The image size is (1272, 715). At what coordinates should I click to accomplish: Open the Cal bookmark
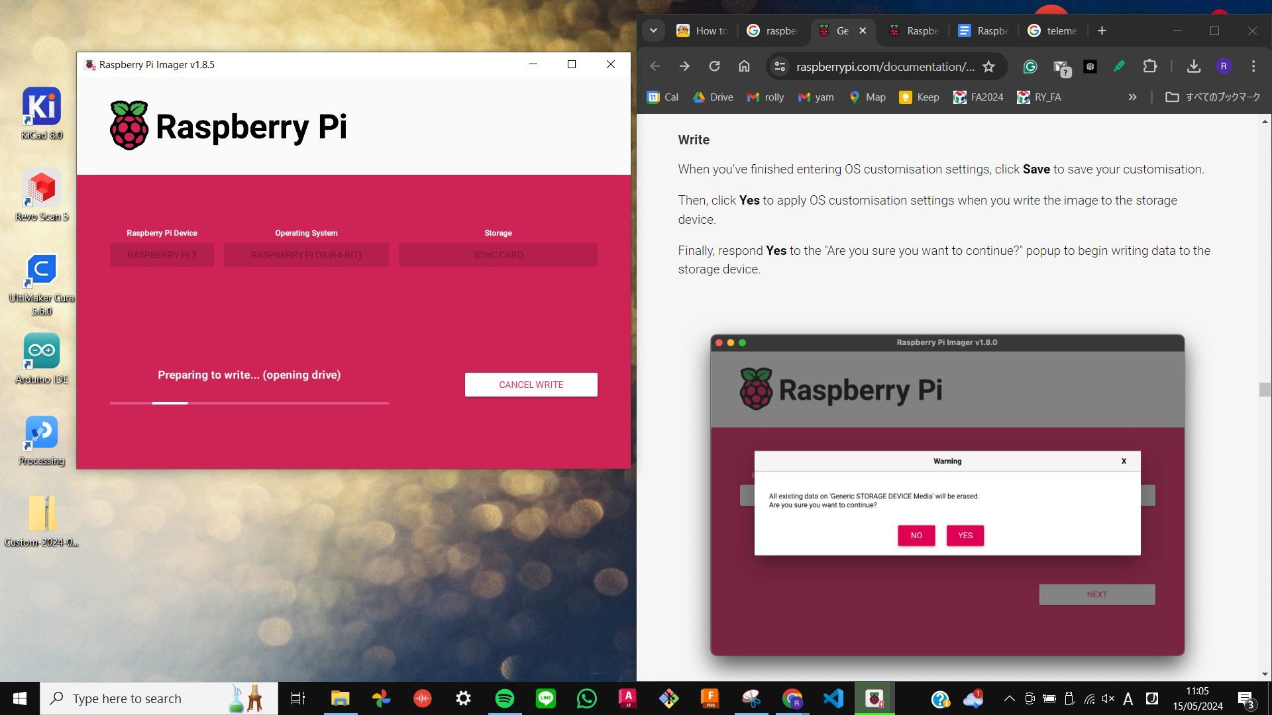(x=662, y=97)
